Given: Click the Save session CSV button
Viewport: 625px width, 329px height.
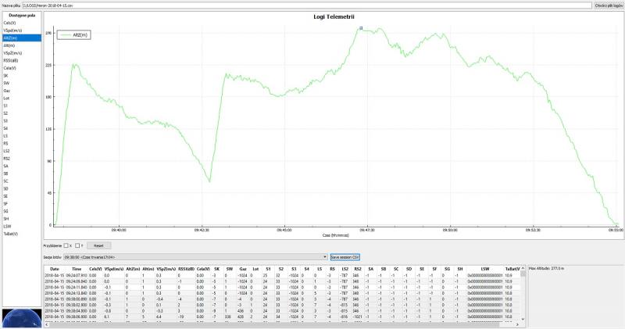Looking at the screenshot, I should pyautogui.click(x=345, y=256).
